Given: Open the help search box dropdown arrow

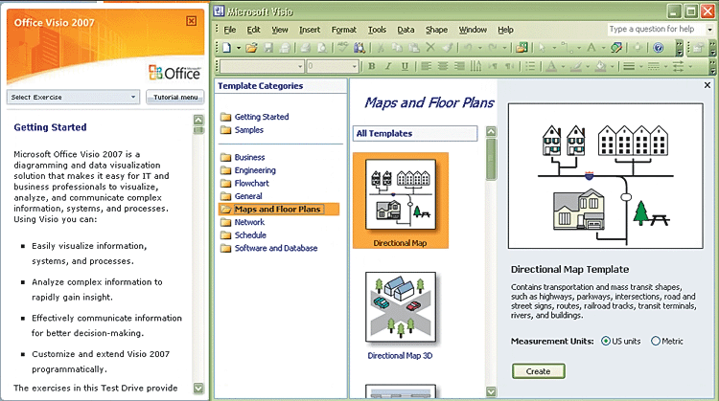Looking at the screenshot, I should pos(710,30).
